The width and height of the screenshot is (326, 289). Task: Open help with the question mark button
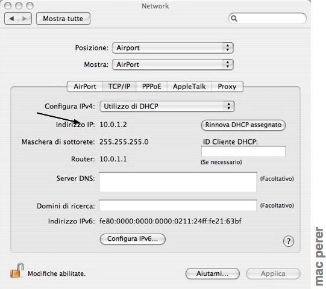[289, 241]
